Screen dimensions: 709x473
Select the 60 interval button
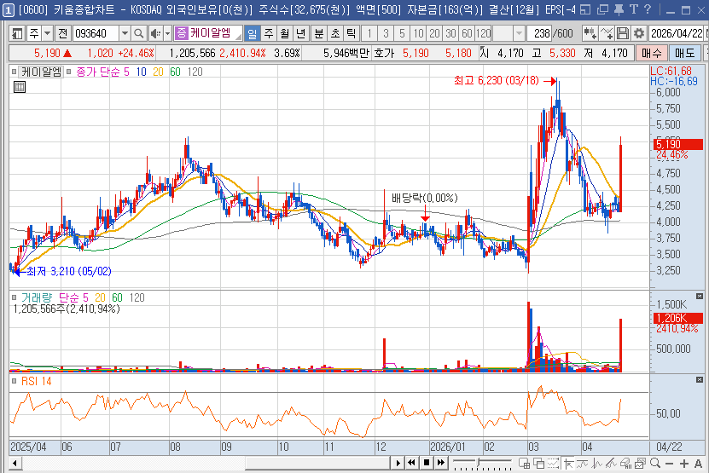coord(467,33)
